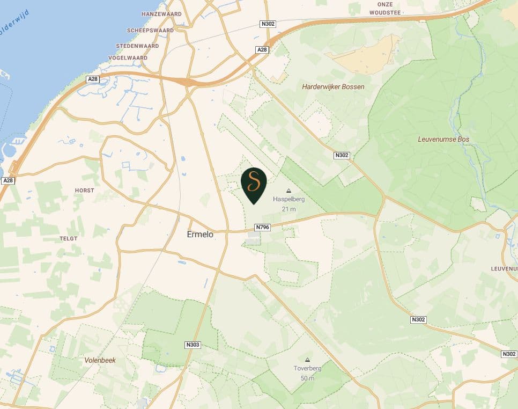
Task: Click the N302 shield below Leuvenumse Bos
Action: [x=418, y=319]
